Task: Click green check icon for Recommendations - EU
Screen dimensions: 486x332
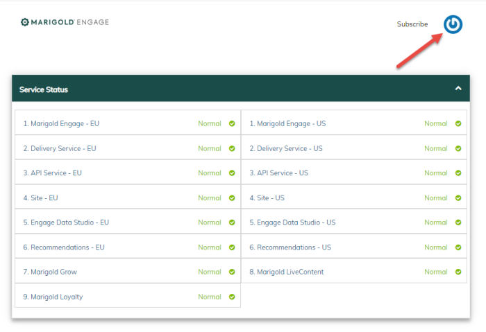Action: (x=232, y=247)
